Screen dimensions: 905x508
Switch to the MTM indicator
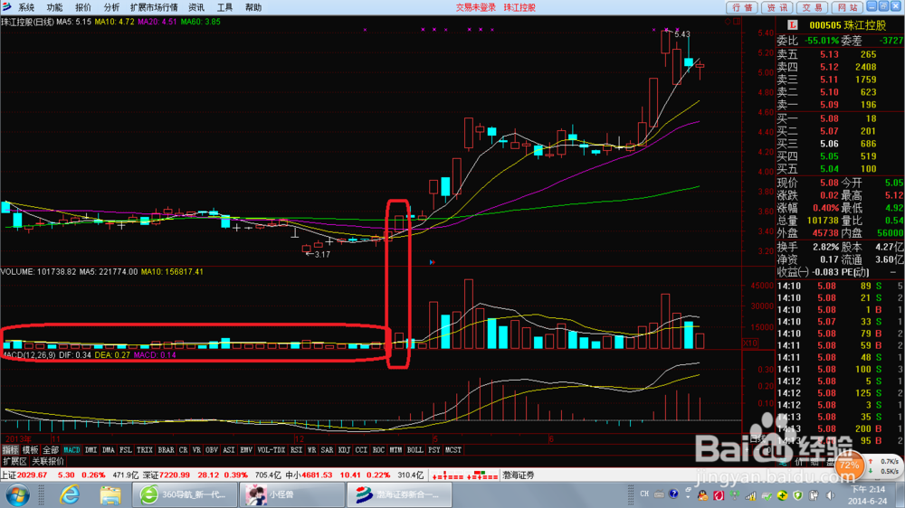click(x=395, y=450)
